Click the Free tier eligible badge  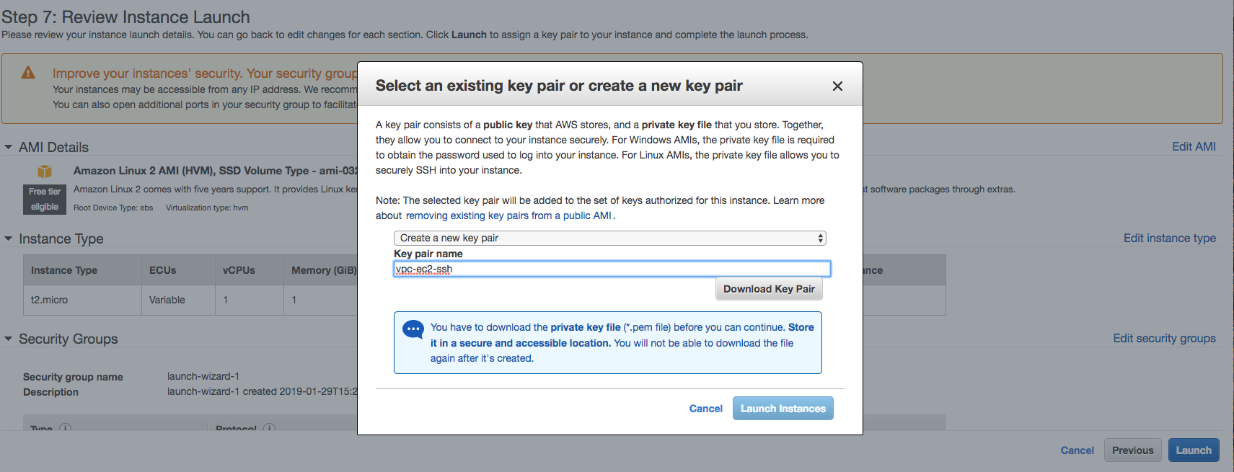(45, 199)
